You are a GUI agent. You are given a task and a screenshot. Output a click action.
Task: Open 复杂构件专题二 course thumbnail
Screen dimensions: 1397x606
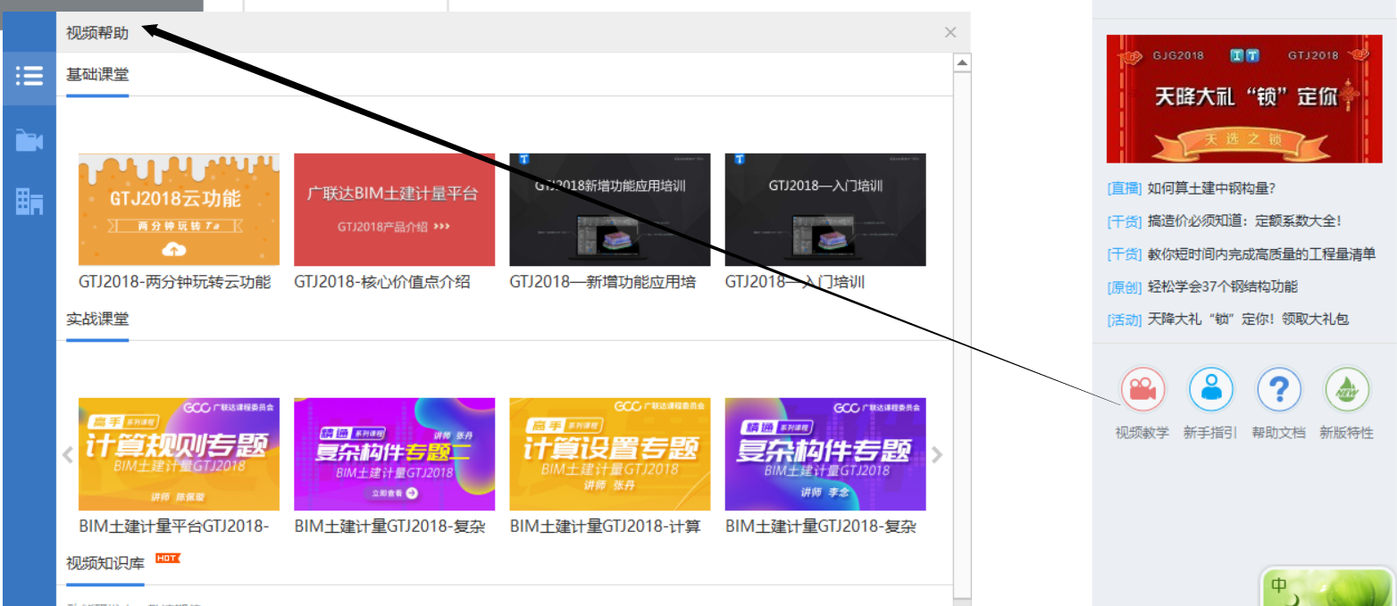pyautogui.click(x=394, y=454)
